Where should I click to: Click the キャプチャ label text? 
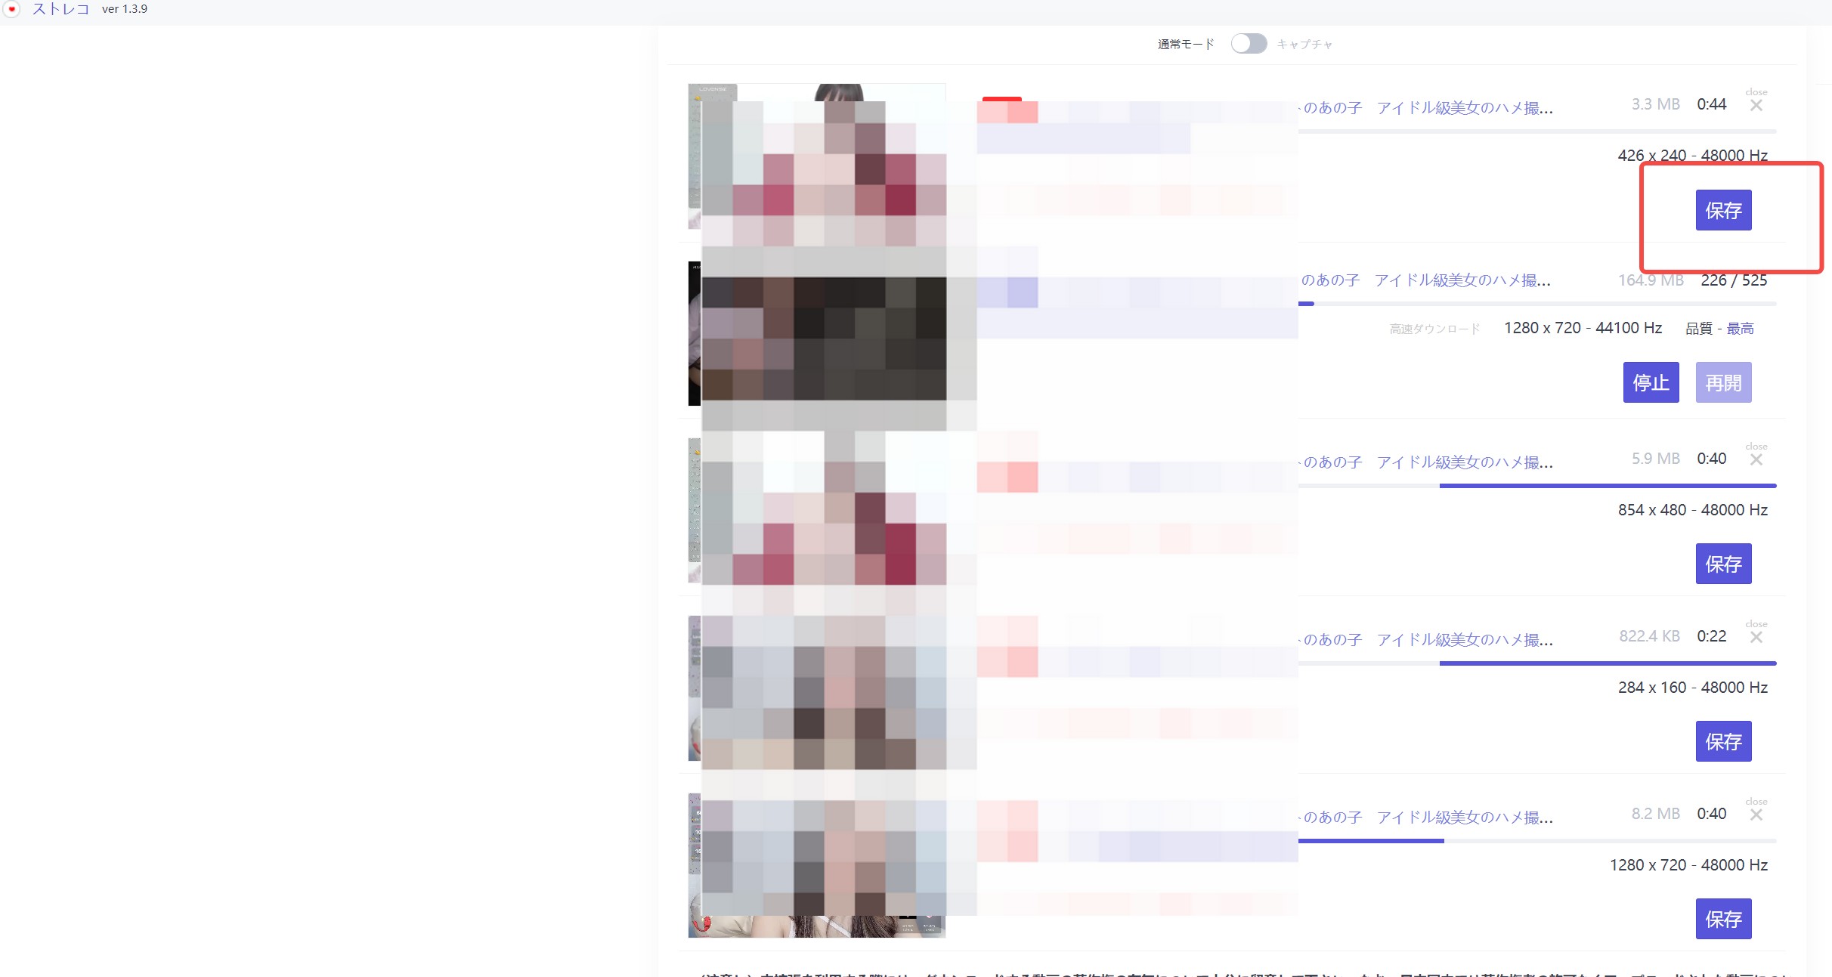(1307, 44)
